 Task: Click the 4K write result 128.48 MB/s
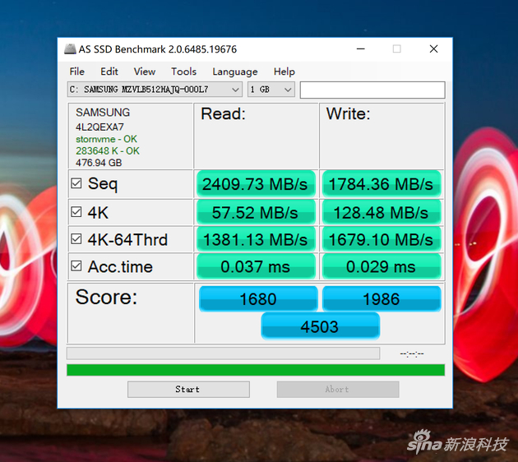pos(382,212)
